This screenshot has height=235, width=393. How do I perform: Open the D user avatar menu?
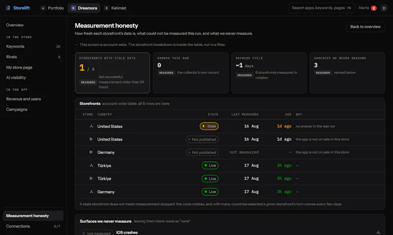(x=384, y=8)
